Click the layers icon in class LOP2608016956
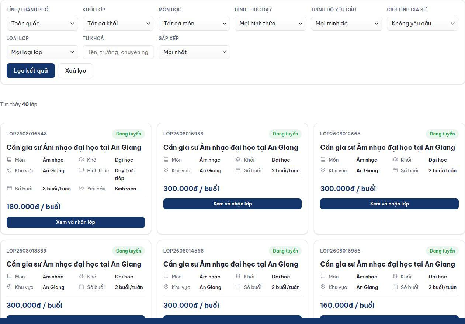Image resolution: width=465 pixels, height=324 pixels. pyautogui.click(x=395, y=277)
